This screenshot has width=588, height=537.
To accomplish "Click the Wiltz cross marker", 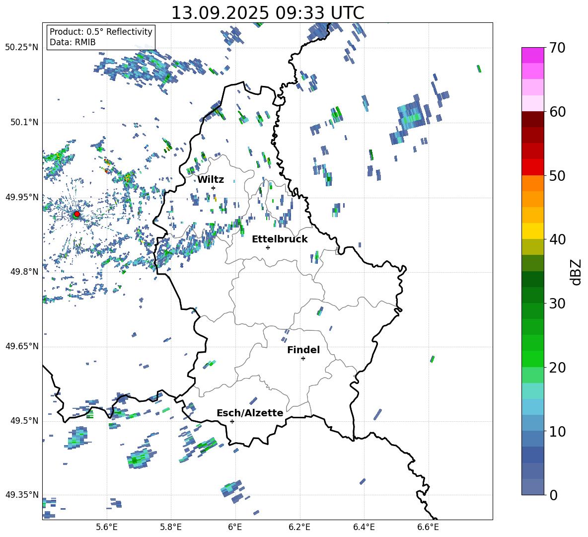I will pos(214,188).
